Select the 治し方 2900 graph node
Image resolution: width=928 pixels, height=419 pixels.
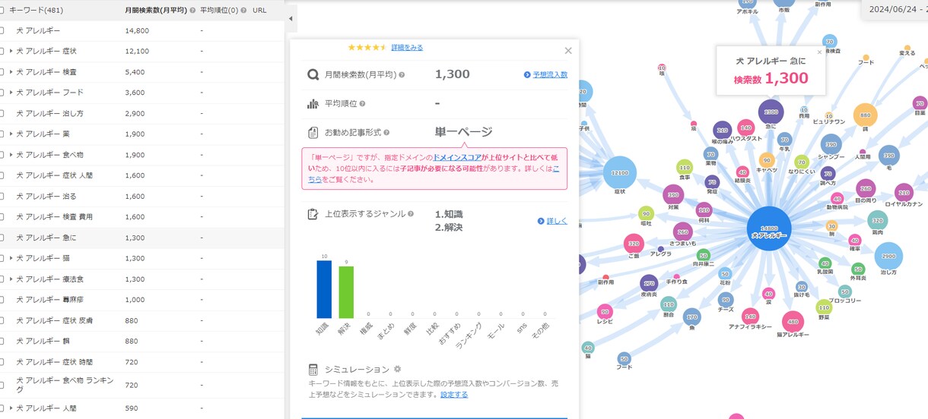[888, 258]
